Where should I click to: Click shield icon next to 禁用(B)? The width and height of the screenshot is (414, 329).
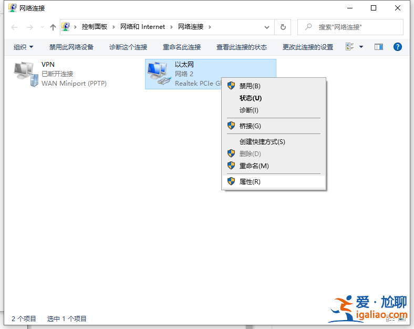pos(231,86)
